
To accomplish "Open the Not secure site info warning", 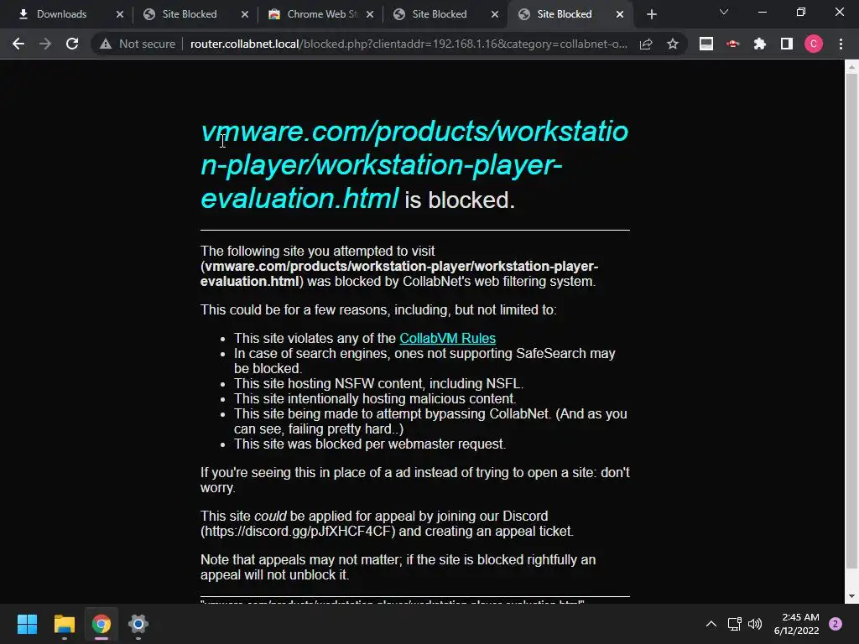I will click(138, 44).
